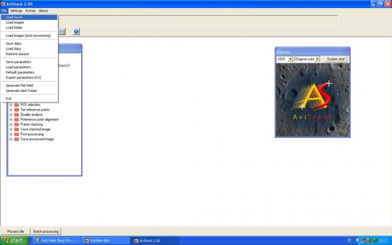Viewport: 392px width, 245px height.
Task: Click the AviStack 2.00 taskbar button
Action: pyautogui.click(x=155, y=241)
